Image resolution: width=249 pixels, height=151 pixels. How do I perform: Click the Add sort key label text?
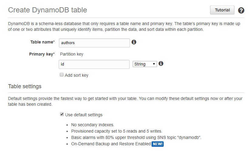pos(77,75)
